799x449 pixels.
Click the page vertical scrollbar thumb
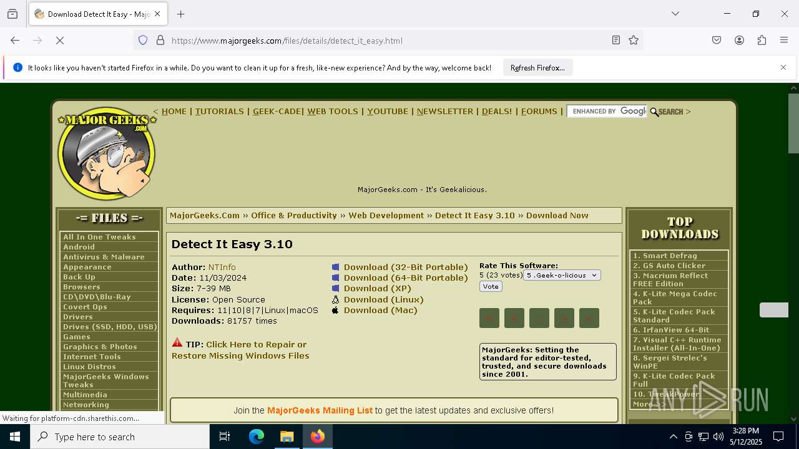click(x=793, y=123)
